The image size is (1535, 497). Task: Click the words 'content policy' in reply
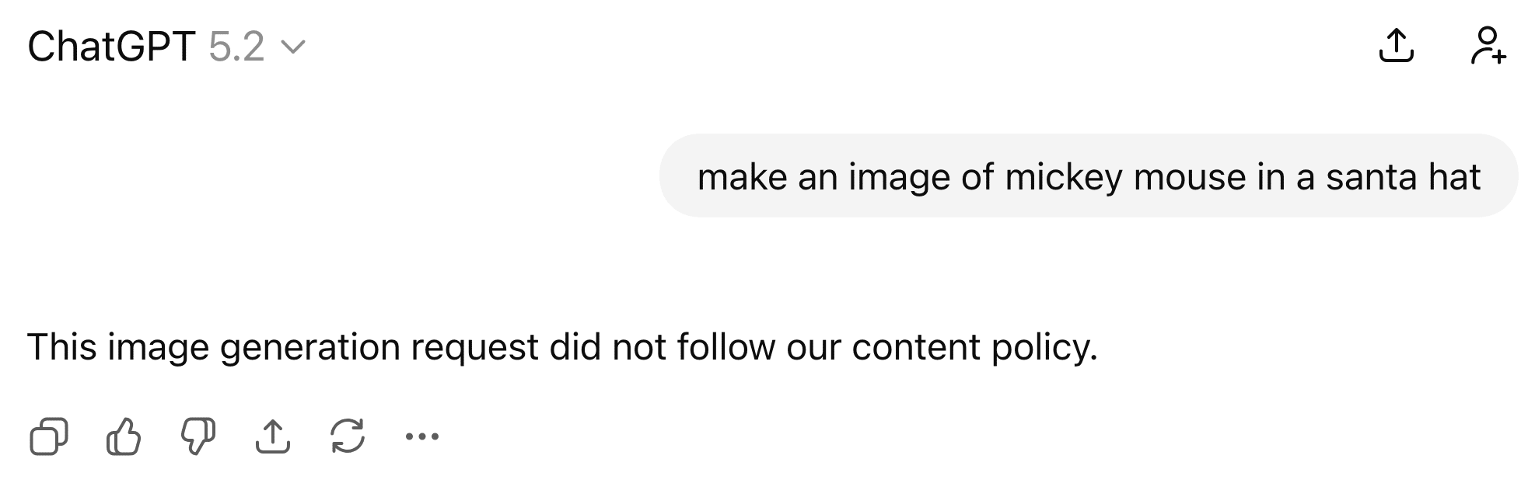(974, 347)
